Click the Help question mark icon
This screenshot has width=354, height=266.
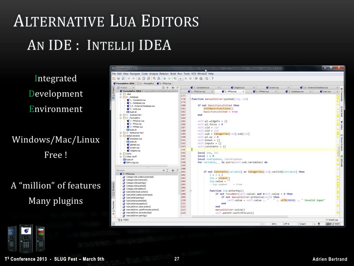pos(213,79)
